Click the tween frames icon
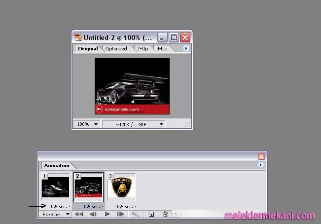Image resolution: width=321 pixels, height=224 pixels. point(135,214)
